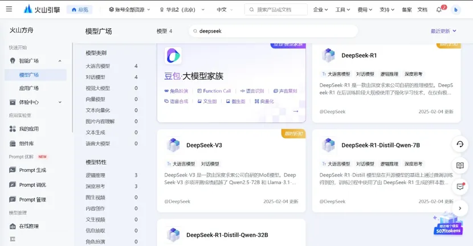Click the 豆包 model family logo

173,56
